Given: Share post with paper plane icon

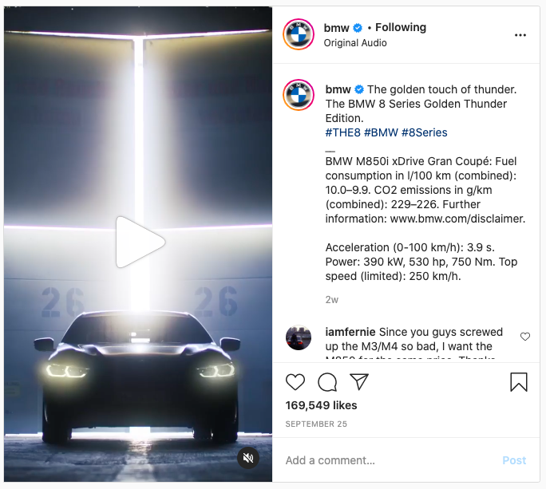Looking at the screenshot, I should 358,382.
